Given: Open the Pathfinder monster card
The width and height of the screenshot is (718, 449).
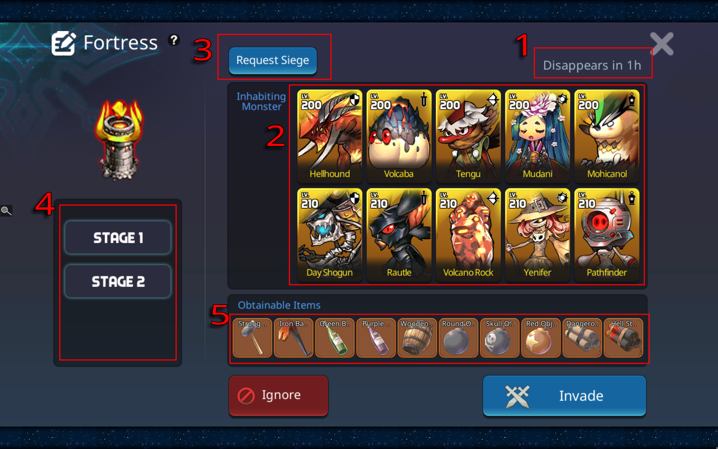Looking at the screenshot, I should point(607,235).
